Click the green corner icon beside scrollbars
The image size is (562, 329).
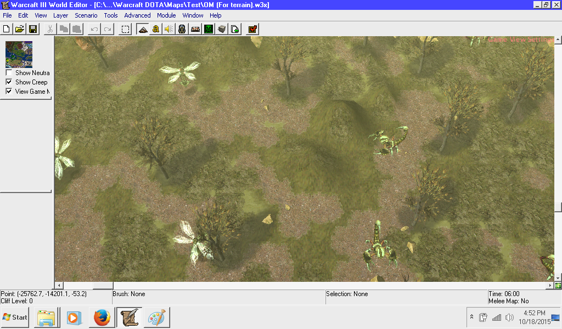[558, 286]
